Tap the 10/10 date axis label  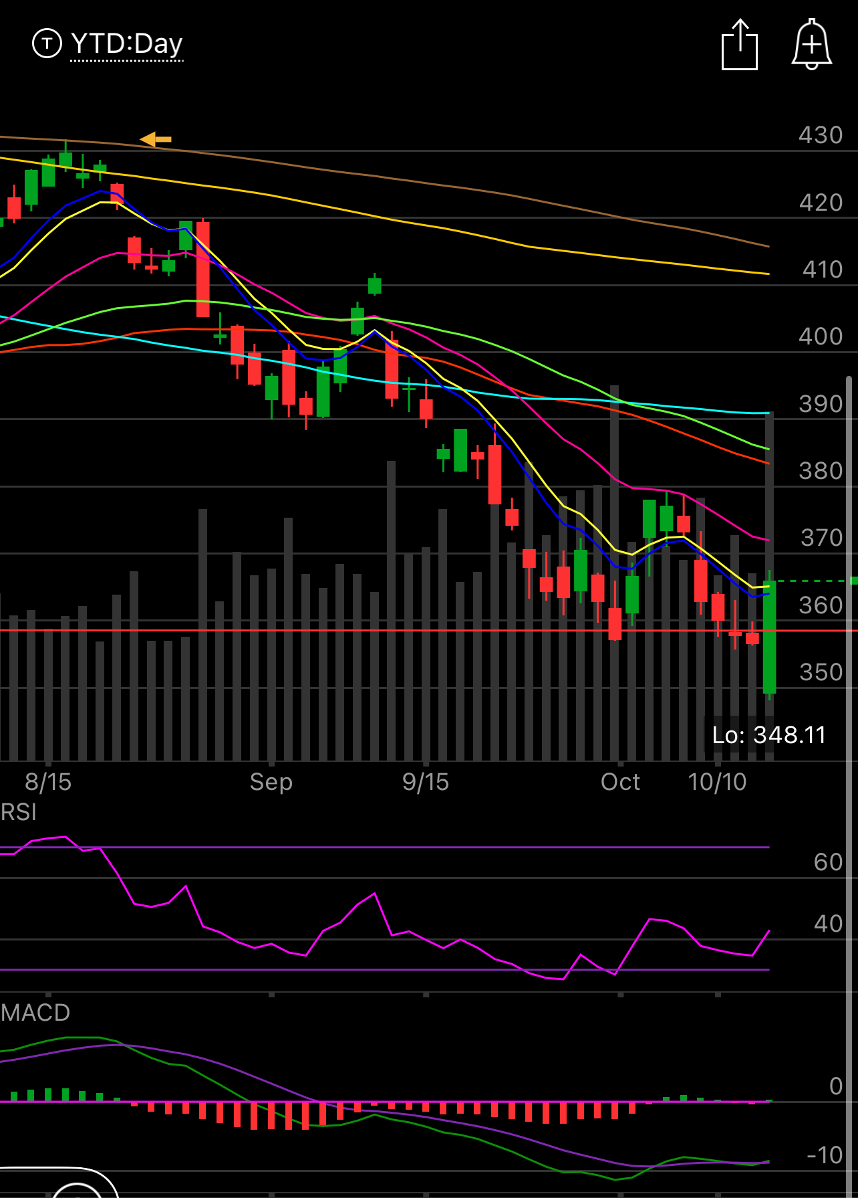coord(717,782)
